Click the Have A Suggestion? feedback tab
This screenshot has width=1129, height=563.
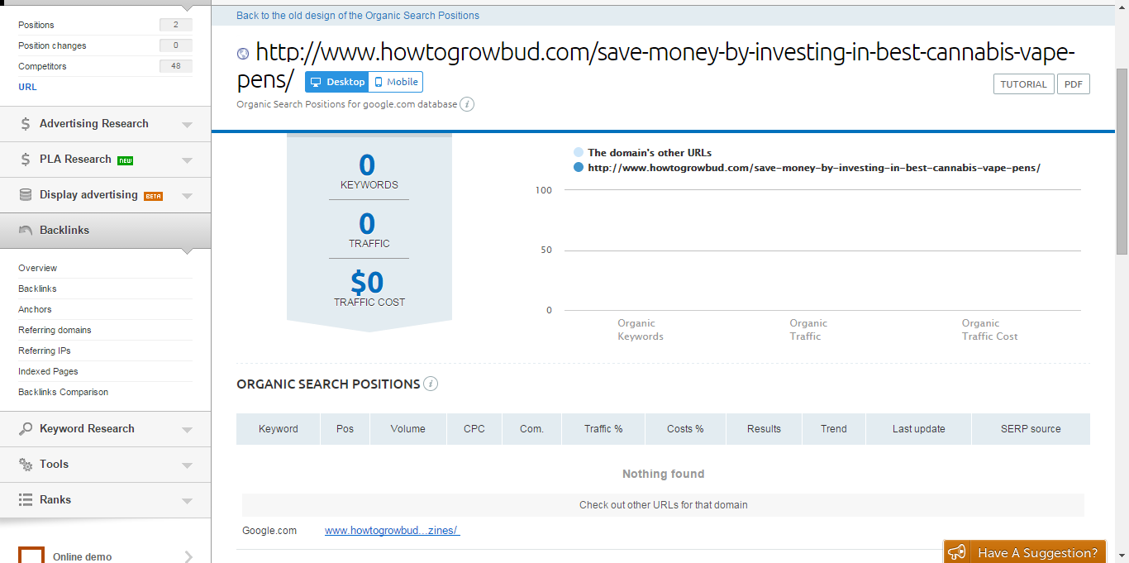point(1025,552)
